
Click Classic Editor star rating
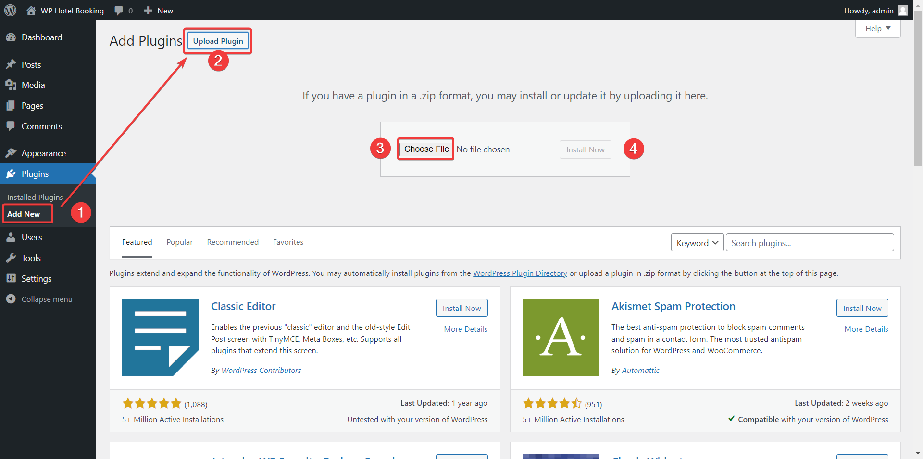[x=152, y=403]
